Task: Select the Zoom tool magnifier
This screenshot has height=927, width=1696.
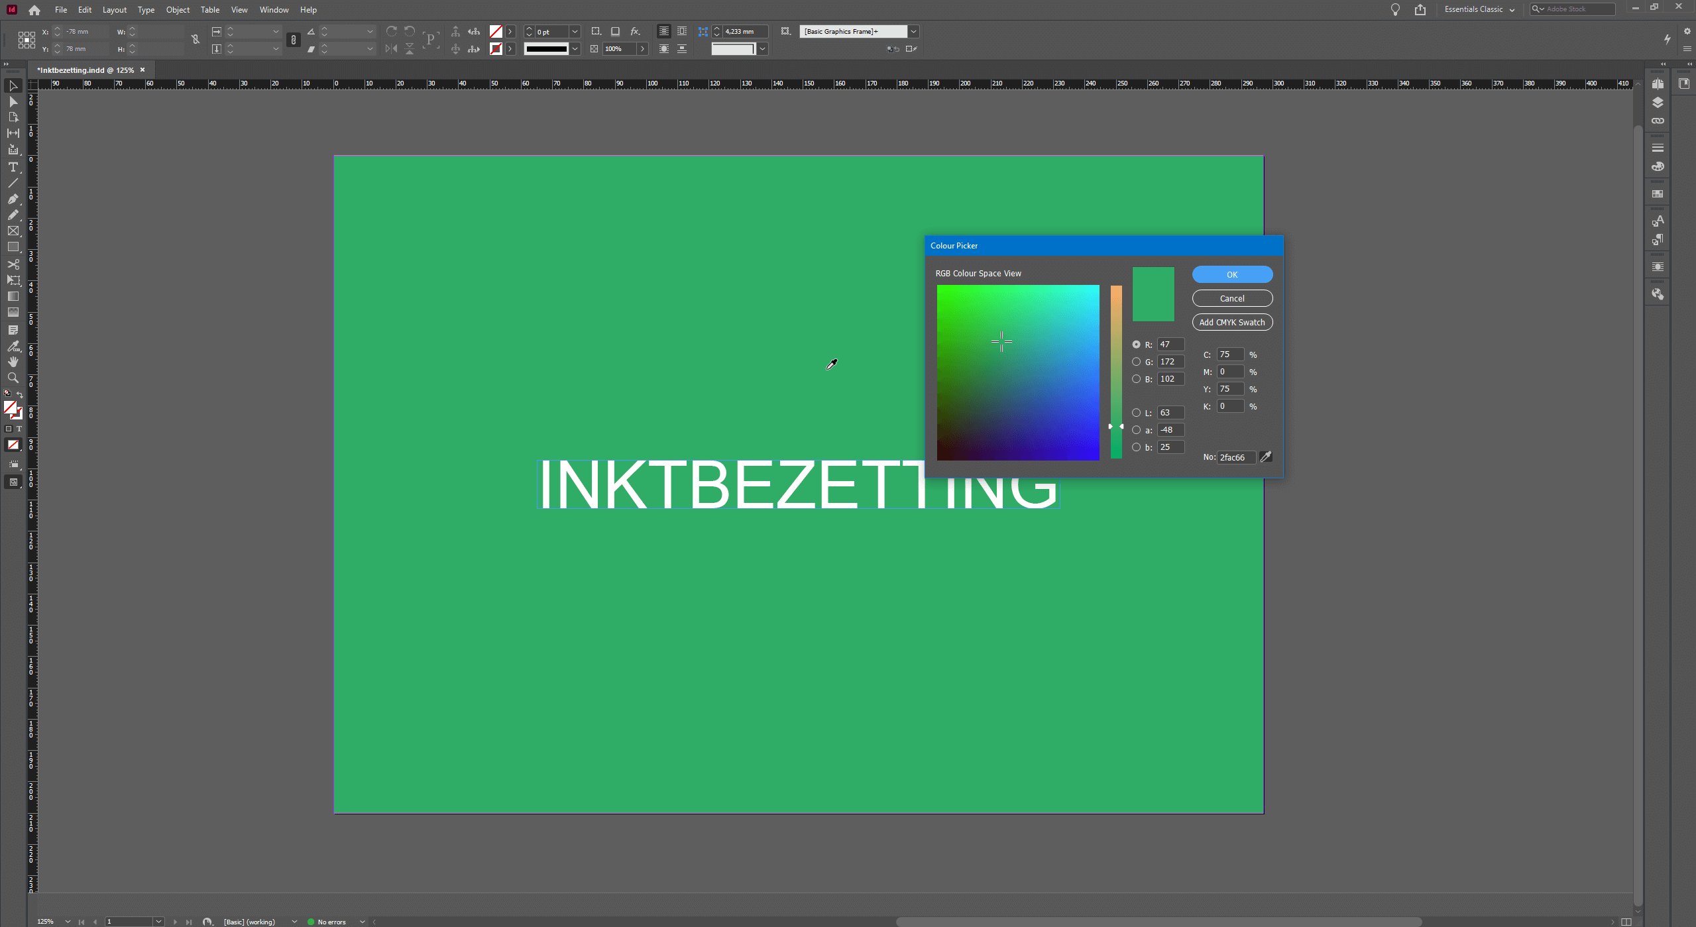Action: pyautogui.click(x=13, y=378)
